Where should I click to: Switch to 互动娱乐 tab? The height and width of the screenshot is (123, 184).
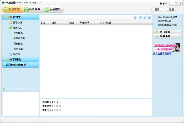click(x=54, y=9)
